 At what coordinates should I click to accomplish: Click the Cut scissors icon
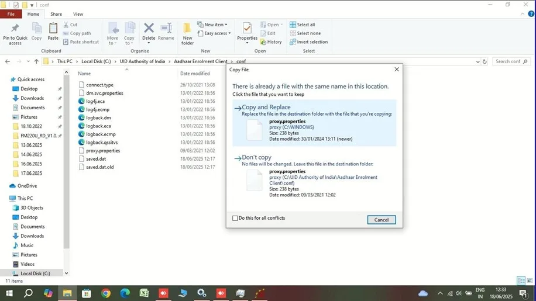tap(66, 25)
